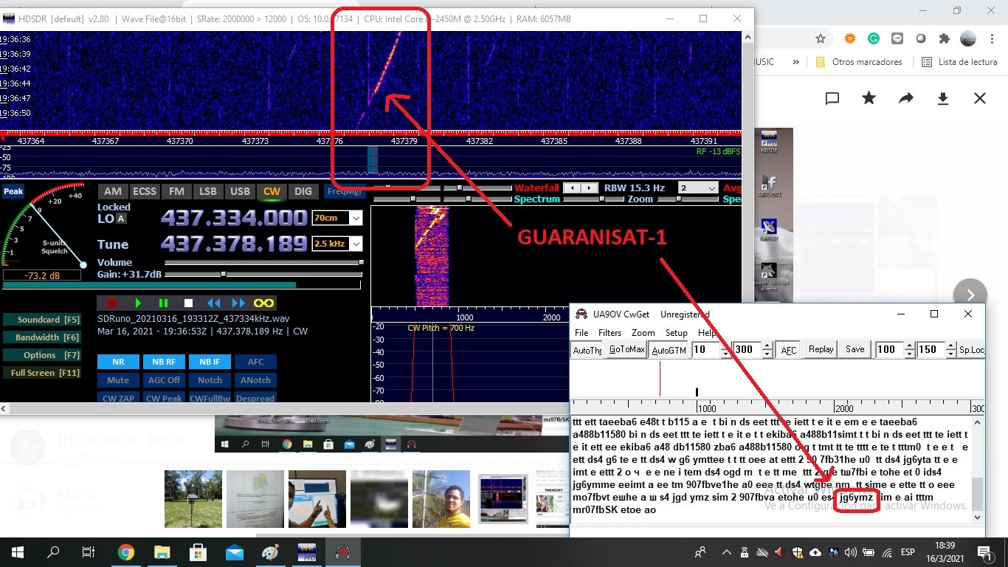
Task: Adjust the Gain slider handle
Action: [224, 274]
